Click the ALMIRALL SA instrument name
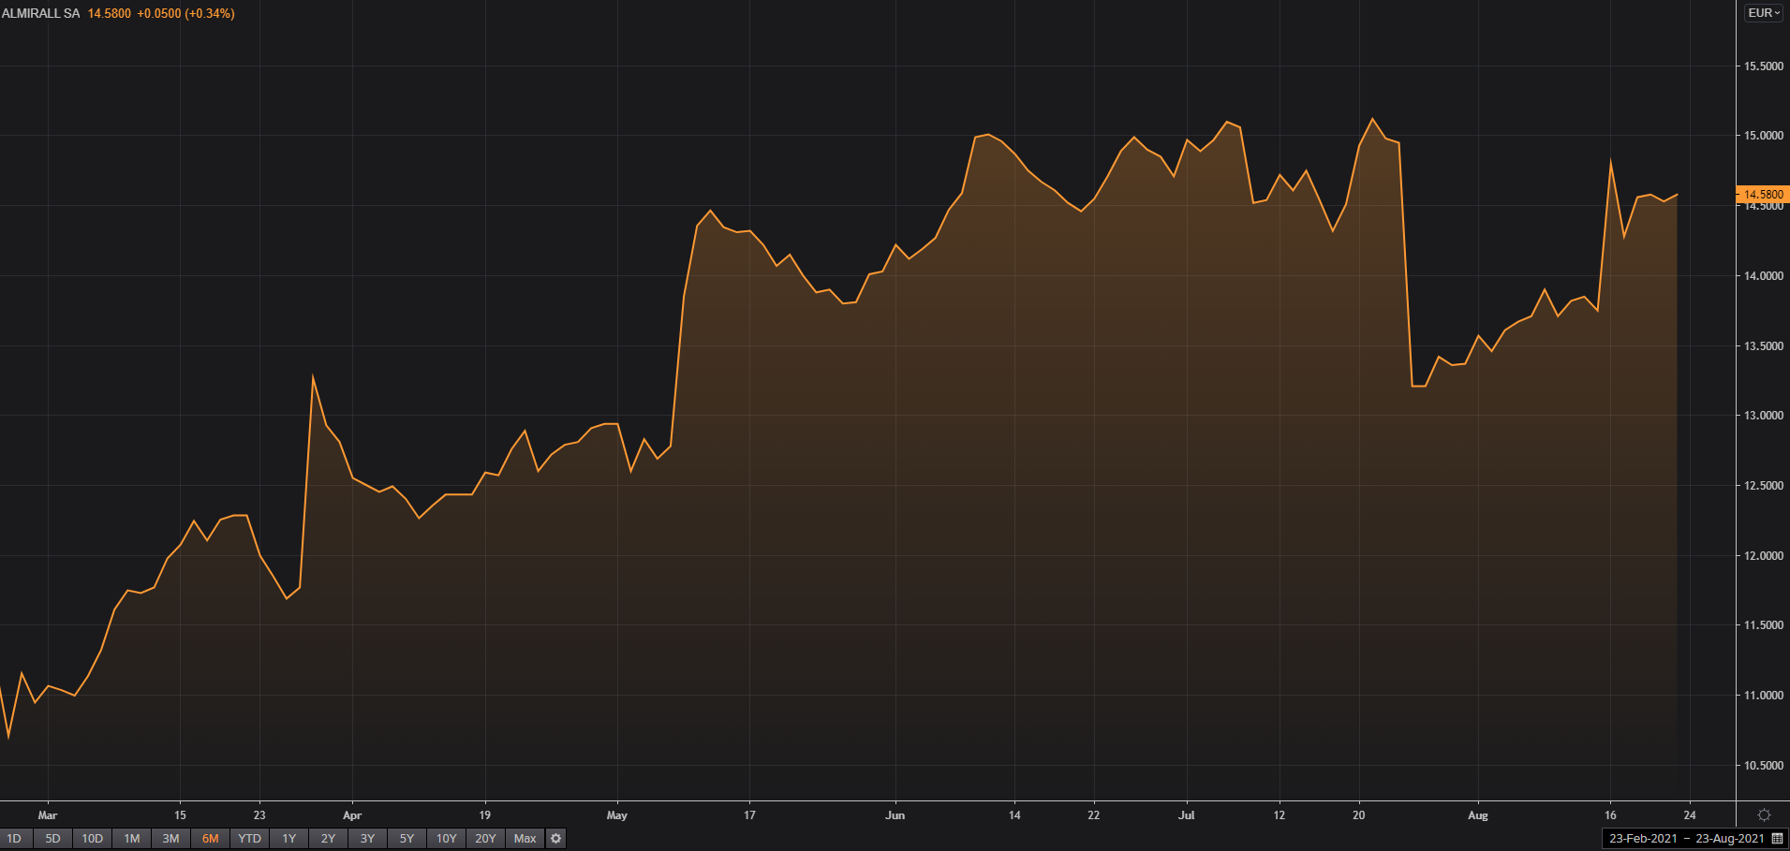Viewport: 1790px width, 851px height. (x=40, y=13)
